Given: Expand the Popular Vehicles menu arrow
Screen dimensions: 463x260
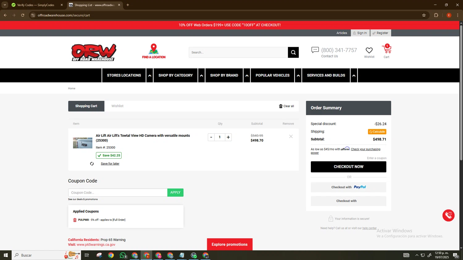Looking at the screenshot, I should click(x=298, y=75).
